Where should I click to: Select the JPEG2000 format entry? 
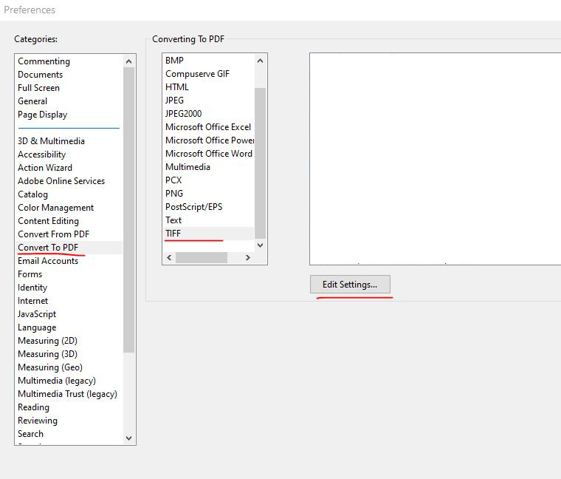pyautogui.click(x=183, y=114)
